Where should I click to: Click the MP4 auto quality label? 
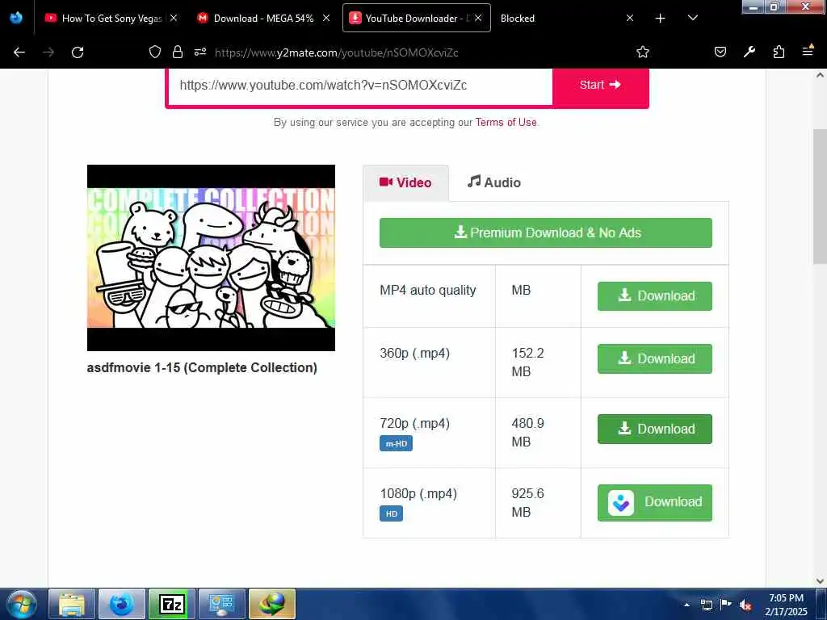coord(428,291)
